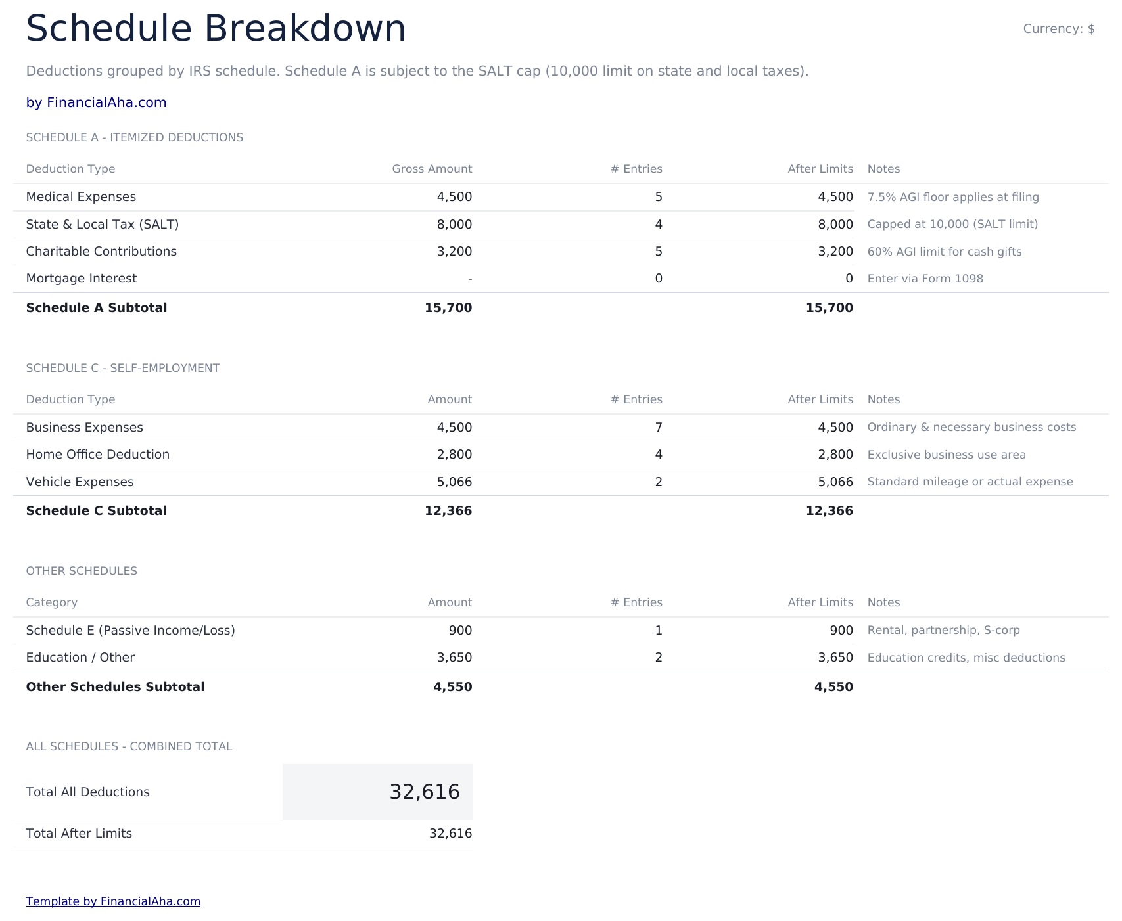Image resolution: width=1122 pixels, height=921 pixels.
Task: Click Schedule A Subtotal label
Action: pyautogui.click(x=97, y=308)
